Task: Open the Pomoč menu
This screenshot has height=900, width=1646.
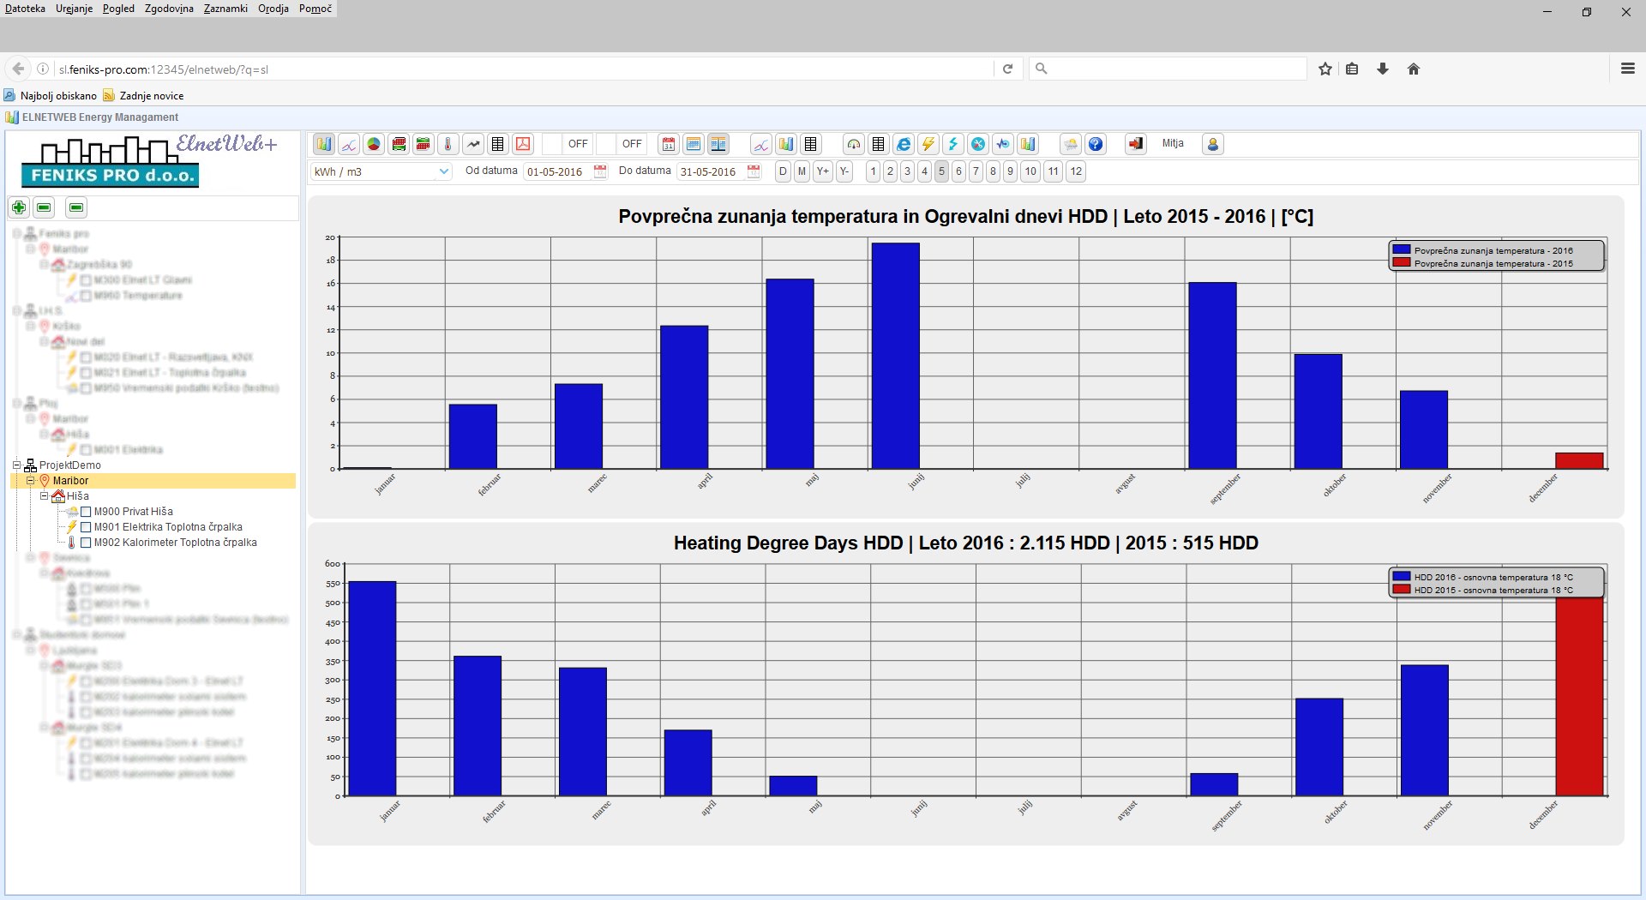Action: click(x=315, y=9)
